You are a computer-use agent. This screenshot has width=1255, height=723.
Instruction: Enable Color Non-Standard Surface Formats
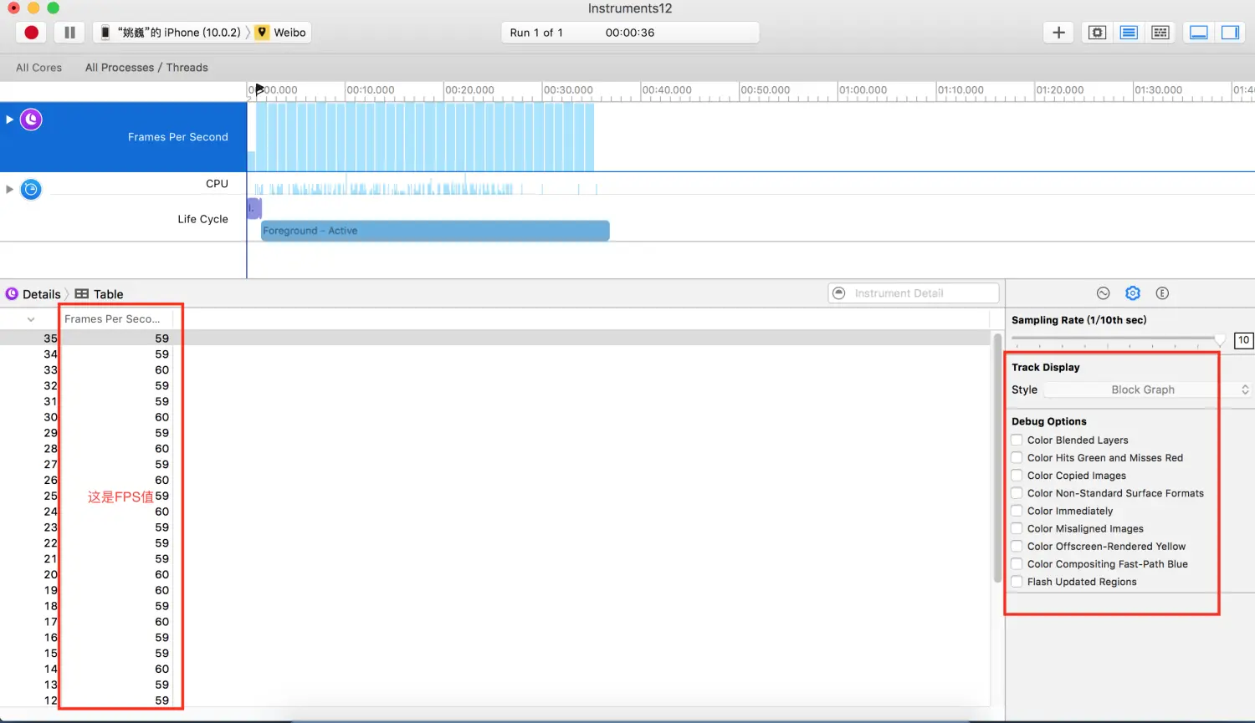click(x=1017, y=493)
